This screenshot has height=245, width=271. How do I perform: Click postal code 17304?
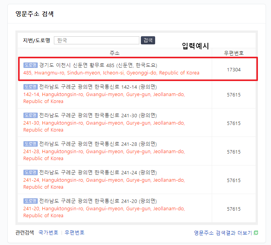coord(234,70)
